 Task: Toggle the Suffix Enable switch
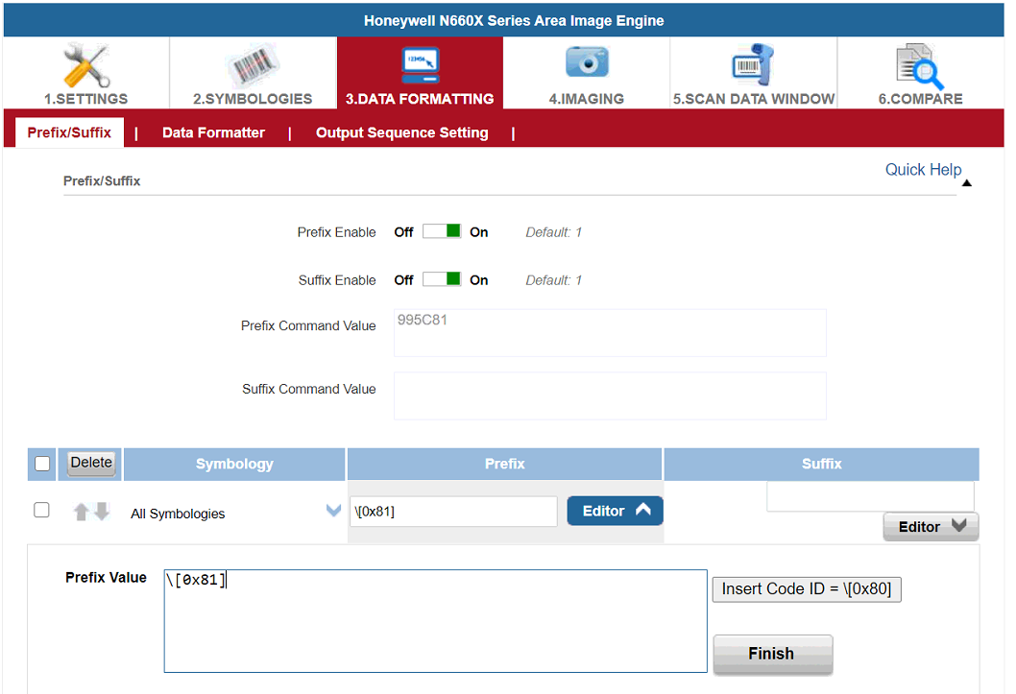[x=442, y=279]
